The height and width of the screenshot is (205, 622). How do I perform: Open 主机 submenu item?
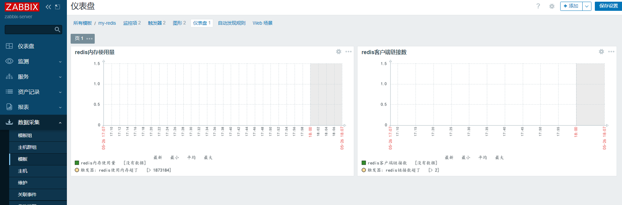38,171
